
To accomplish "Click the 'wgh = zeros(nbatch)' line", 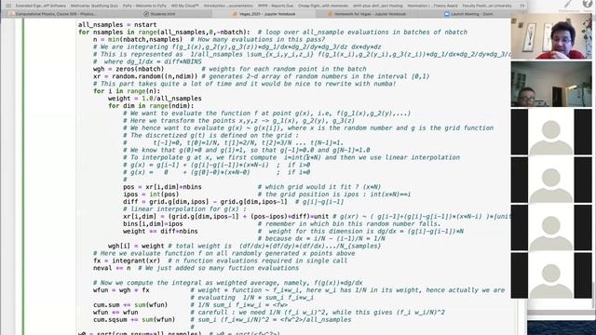I will [x=230, y=69].
